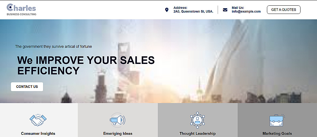This screenshot has height=137, width=317.
Task: Click the Queenstown St address text
Action: (193, 11)
